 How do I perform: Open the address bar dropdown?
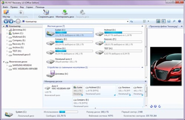(x=128, y=21)
